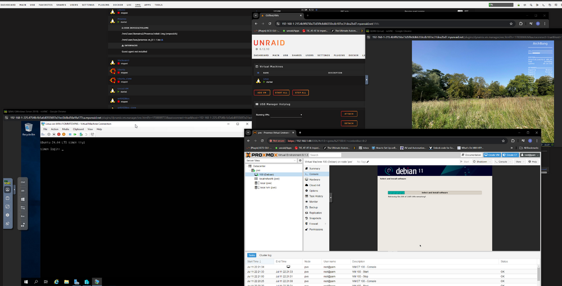Open Help menu in Virtual Machine Connection
Image resolution: width=562 pixels, height=286 pixels.
pos(99,129)
